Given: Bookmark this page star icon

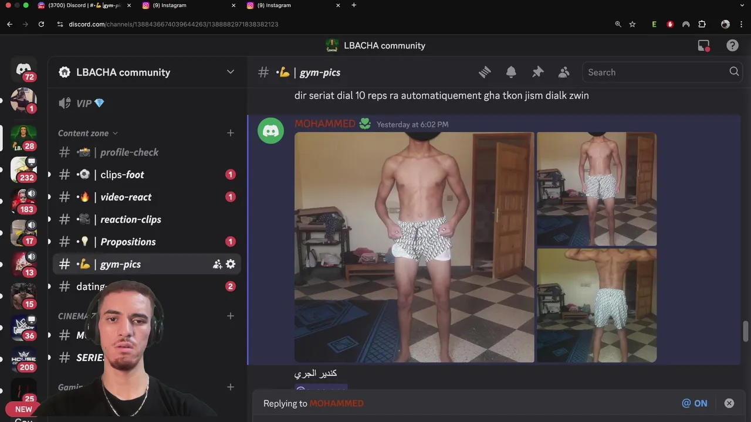Looking at the screenshot, I should tap(632, 24).
